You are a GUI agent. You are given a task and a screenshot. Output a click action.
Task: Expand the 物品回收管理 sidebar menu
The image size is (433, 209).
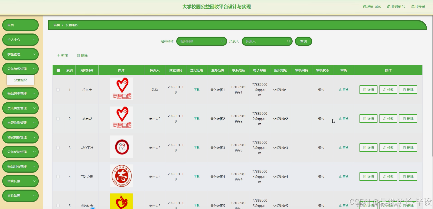coord(20,166)
